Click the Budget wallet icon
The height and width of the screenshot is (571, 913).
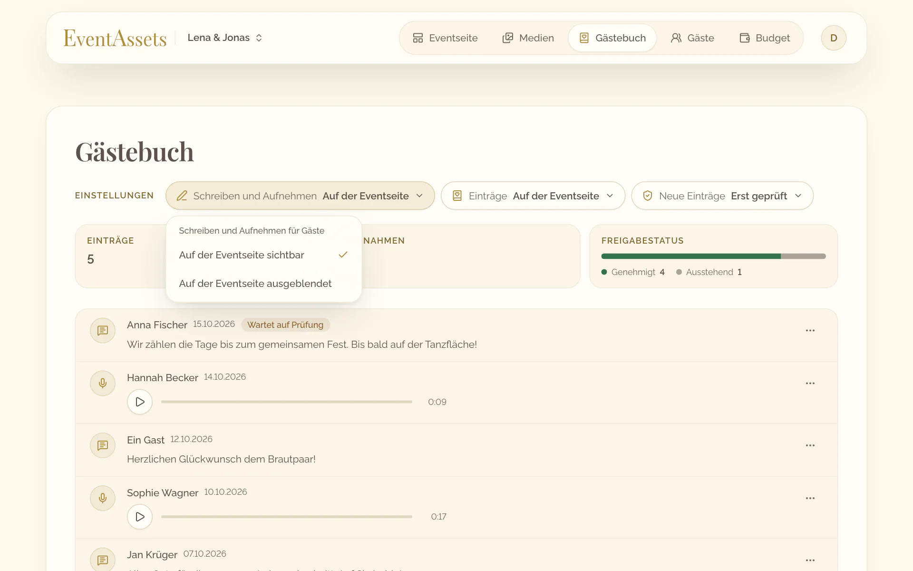pos(745,38)
